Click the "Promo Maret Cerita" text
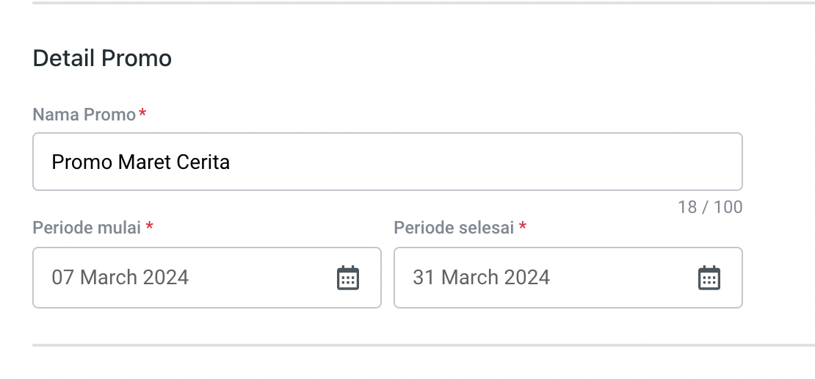This screenshot has width=815, height=379. 140,162
